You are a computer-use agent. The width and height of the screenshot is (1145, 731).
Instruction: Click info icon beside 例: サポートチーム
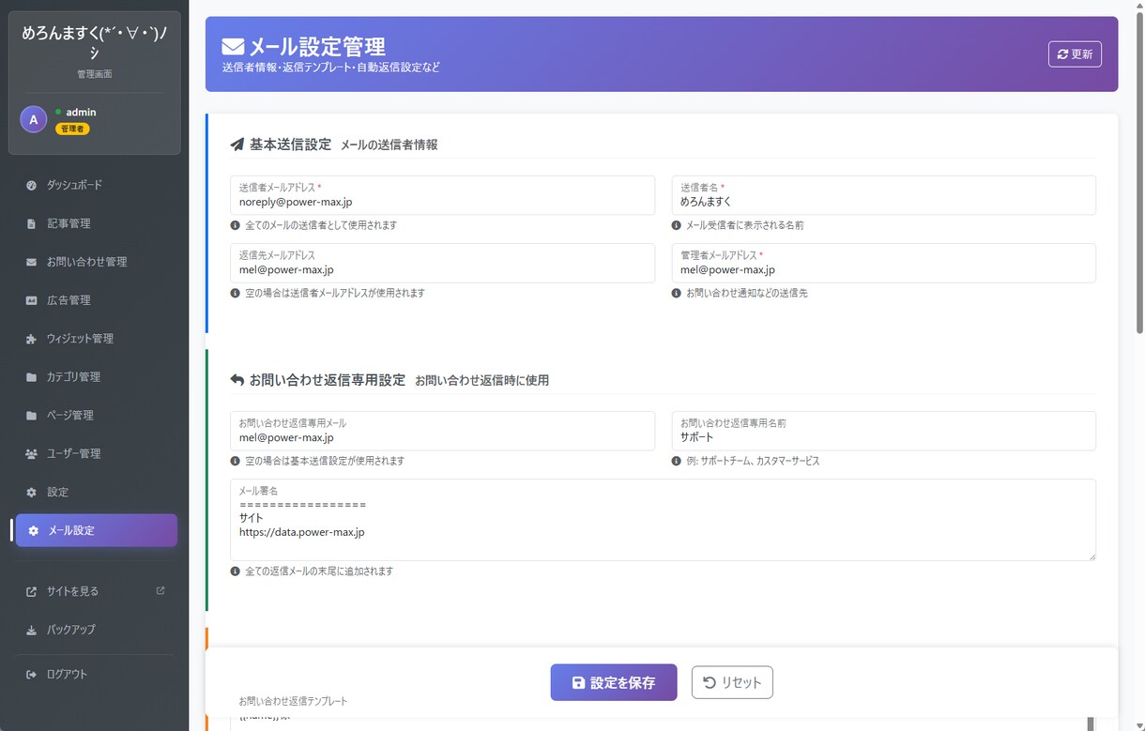click(677, 461)
